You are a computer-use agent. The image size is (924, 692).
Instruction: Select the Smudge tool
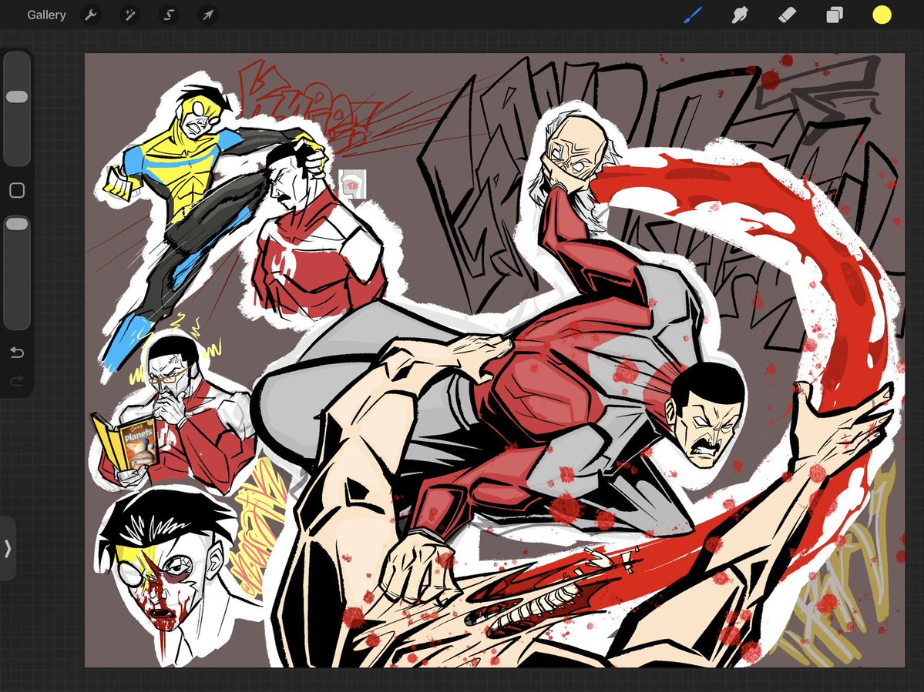coord(740,15)
